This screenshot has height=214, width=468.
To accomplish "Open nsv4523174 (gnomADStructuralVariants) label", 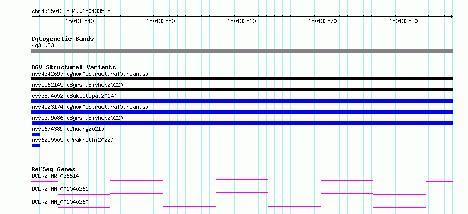I will (90, 107).
